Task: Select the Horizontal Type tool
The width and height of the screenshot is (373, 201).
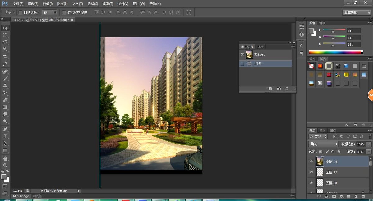Action: (5, 136)
